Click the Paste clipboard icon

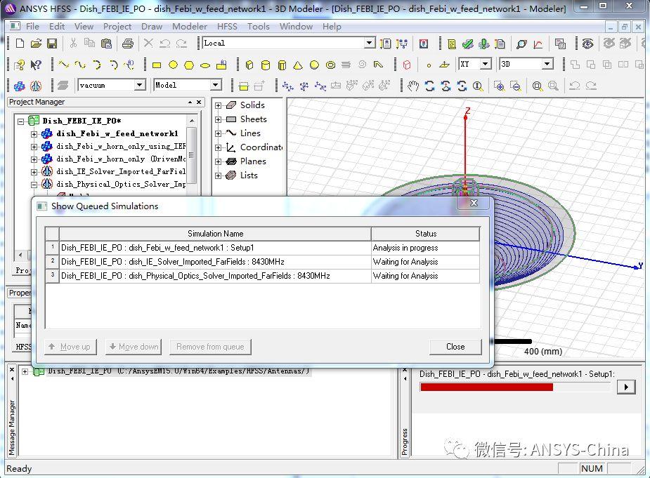(107, 43)
